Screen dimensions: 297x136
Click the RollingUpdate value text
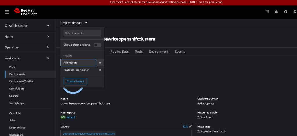(206, 103)
